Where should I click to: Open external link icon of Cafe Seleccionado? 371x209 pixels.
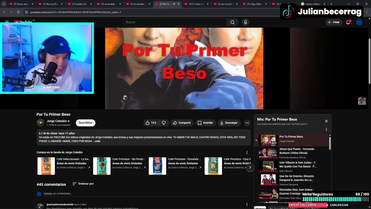tap(89, 167)
